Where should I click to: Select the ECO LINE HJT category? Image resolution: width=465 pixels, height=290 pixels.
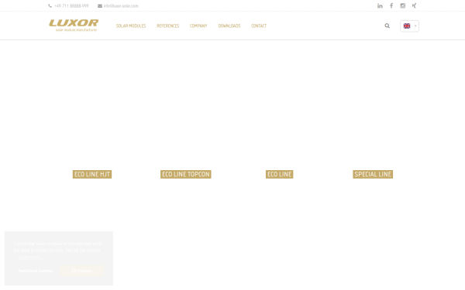(92, 174)
